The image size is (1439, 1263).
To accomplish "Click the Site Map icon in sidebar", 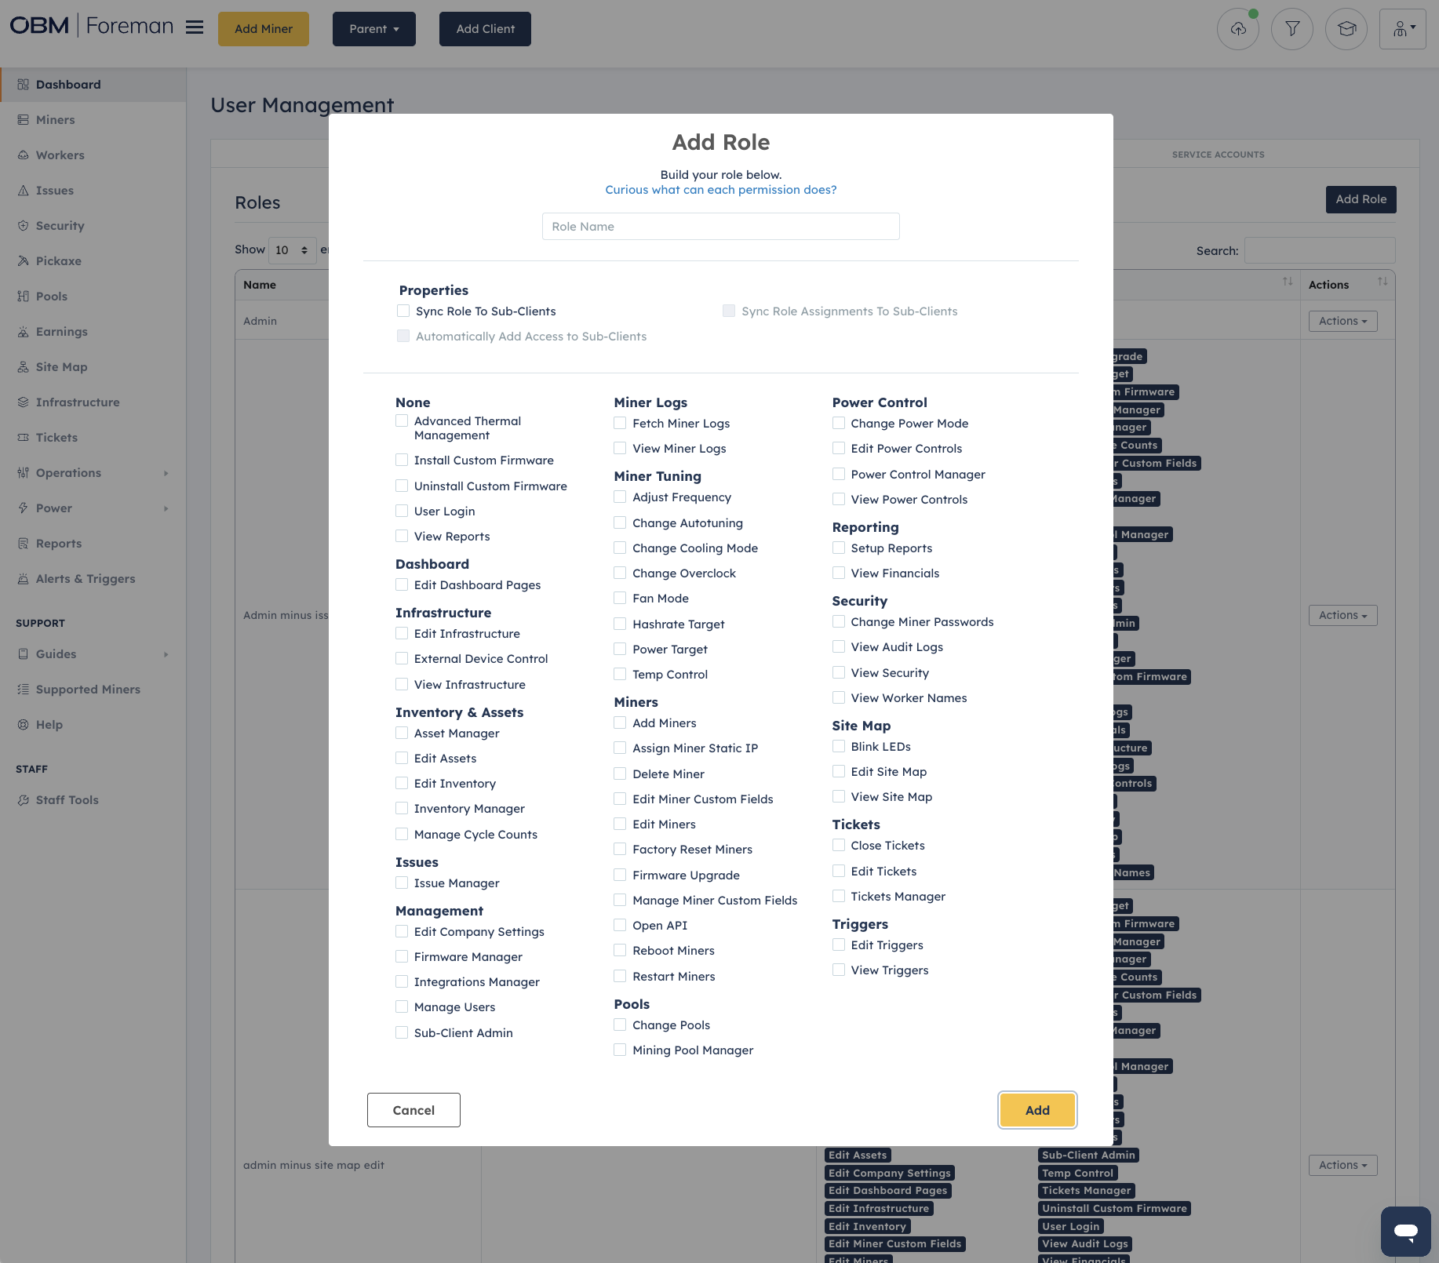I will [x=23, y=367].
